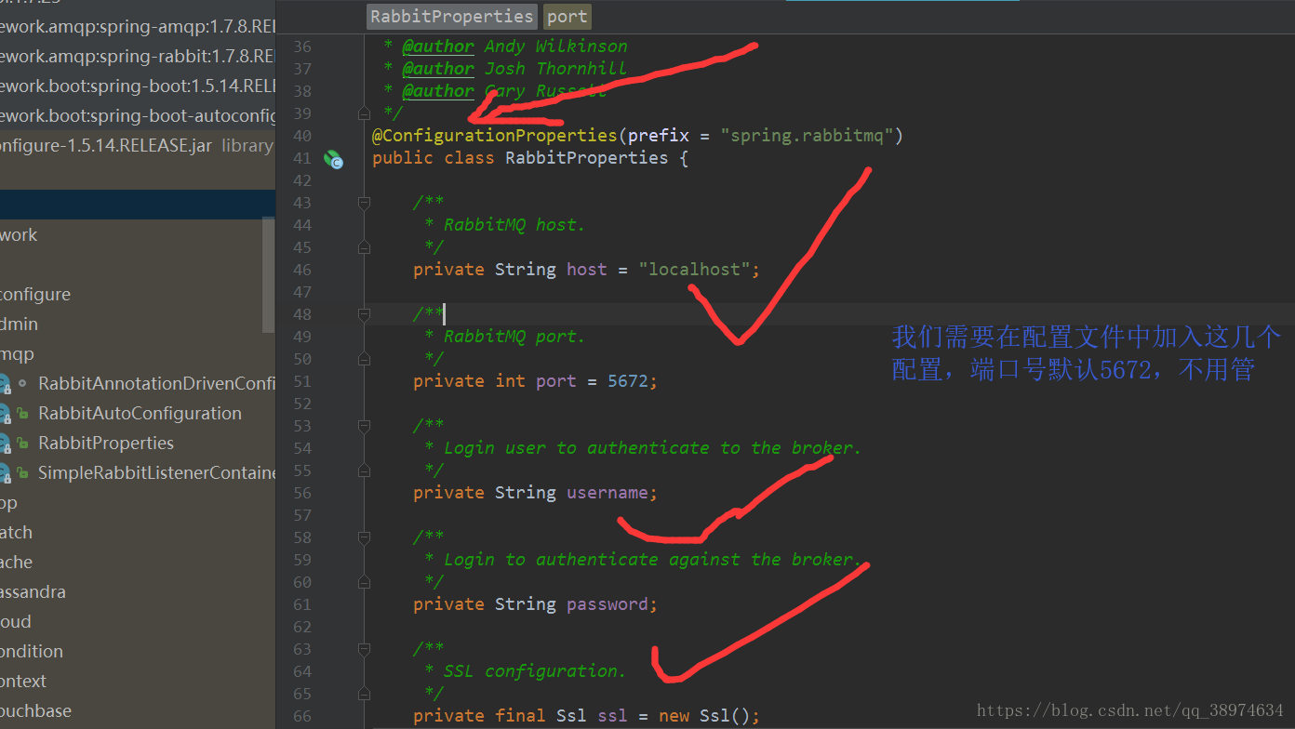This screenshot has height=729, width=1295.
Task: Click the "spring.rabbitmq" prefix string
Action: pyautogui.click(x=807, y=136)
